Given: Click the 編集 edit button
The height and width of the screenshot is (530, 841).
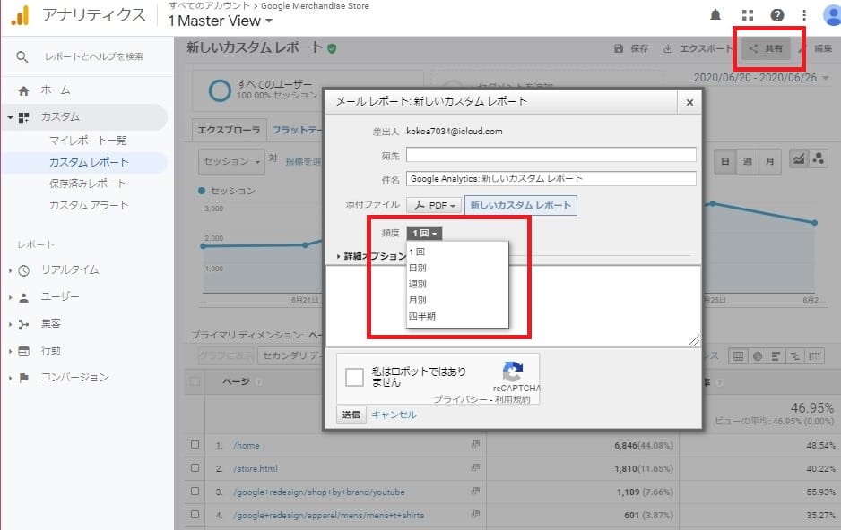Looking at the screenshot, I should tap(816, 48).
